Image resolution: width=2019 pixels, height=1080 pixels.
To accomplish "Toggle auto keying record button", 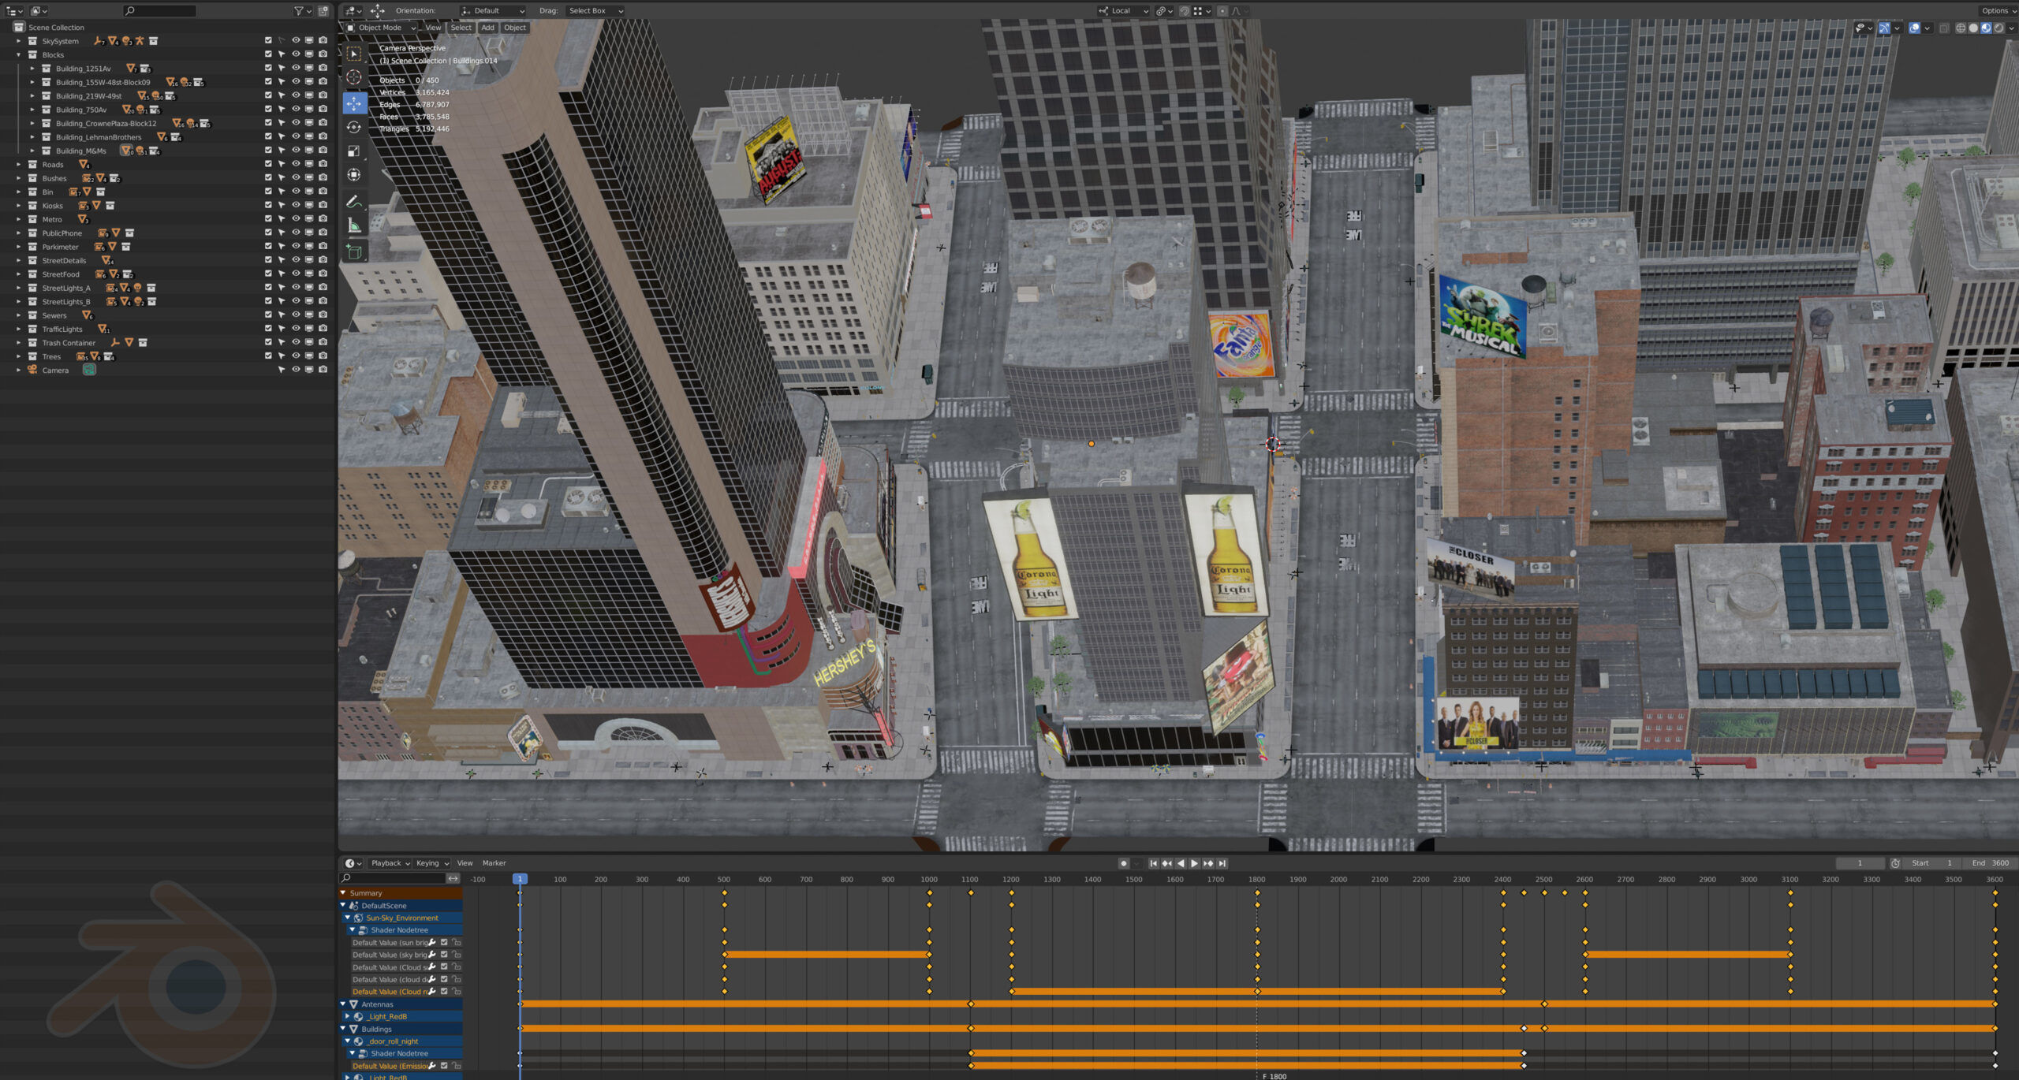I will 1123,863.
